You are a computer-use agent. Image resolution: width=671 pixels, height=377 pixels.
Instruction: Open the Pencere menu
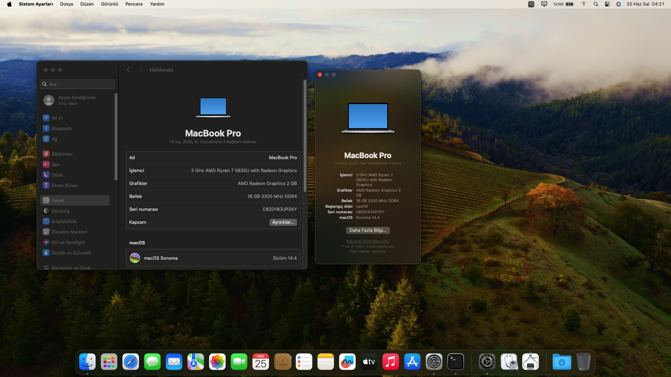[134, 4]
